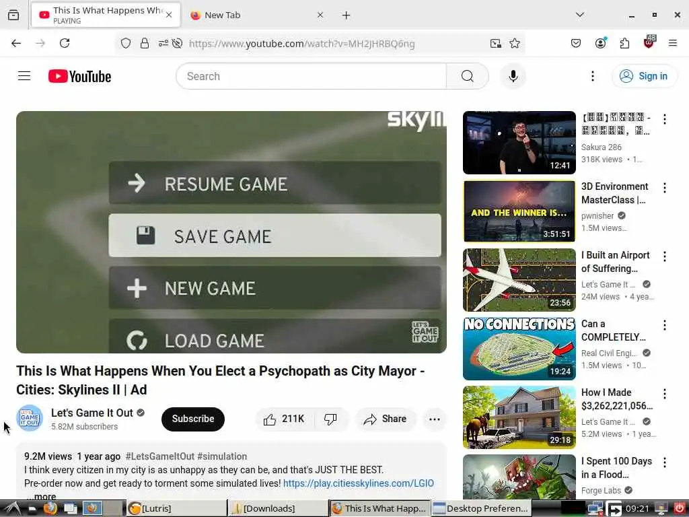Open options for I Spent 100 Days
Screen dimensions: 689x517
tap(665, 462)
